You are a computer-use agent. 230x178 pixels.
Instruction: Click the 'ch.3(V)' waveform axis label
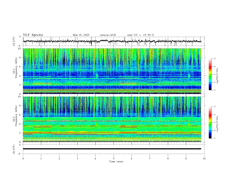tap(14, 149)
